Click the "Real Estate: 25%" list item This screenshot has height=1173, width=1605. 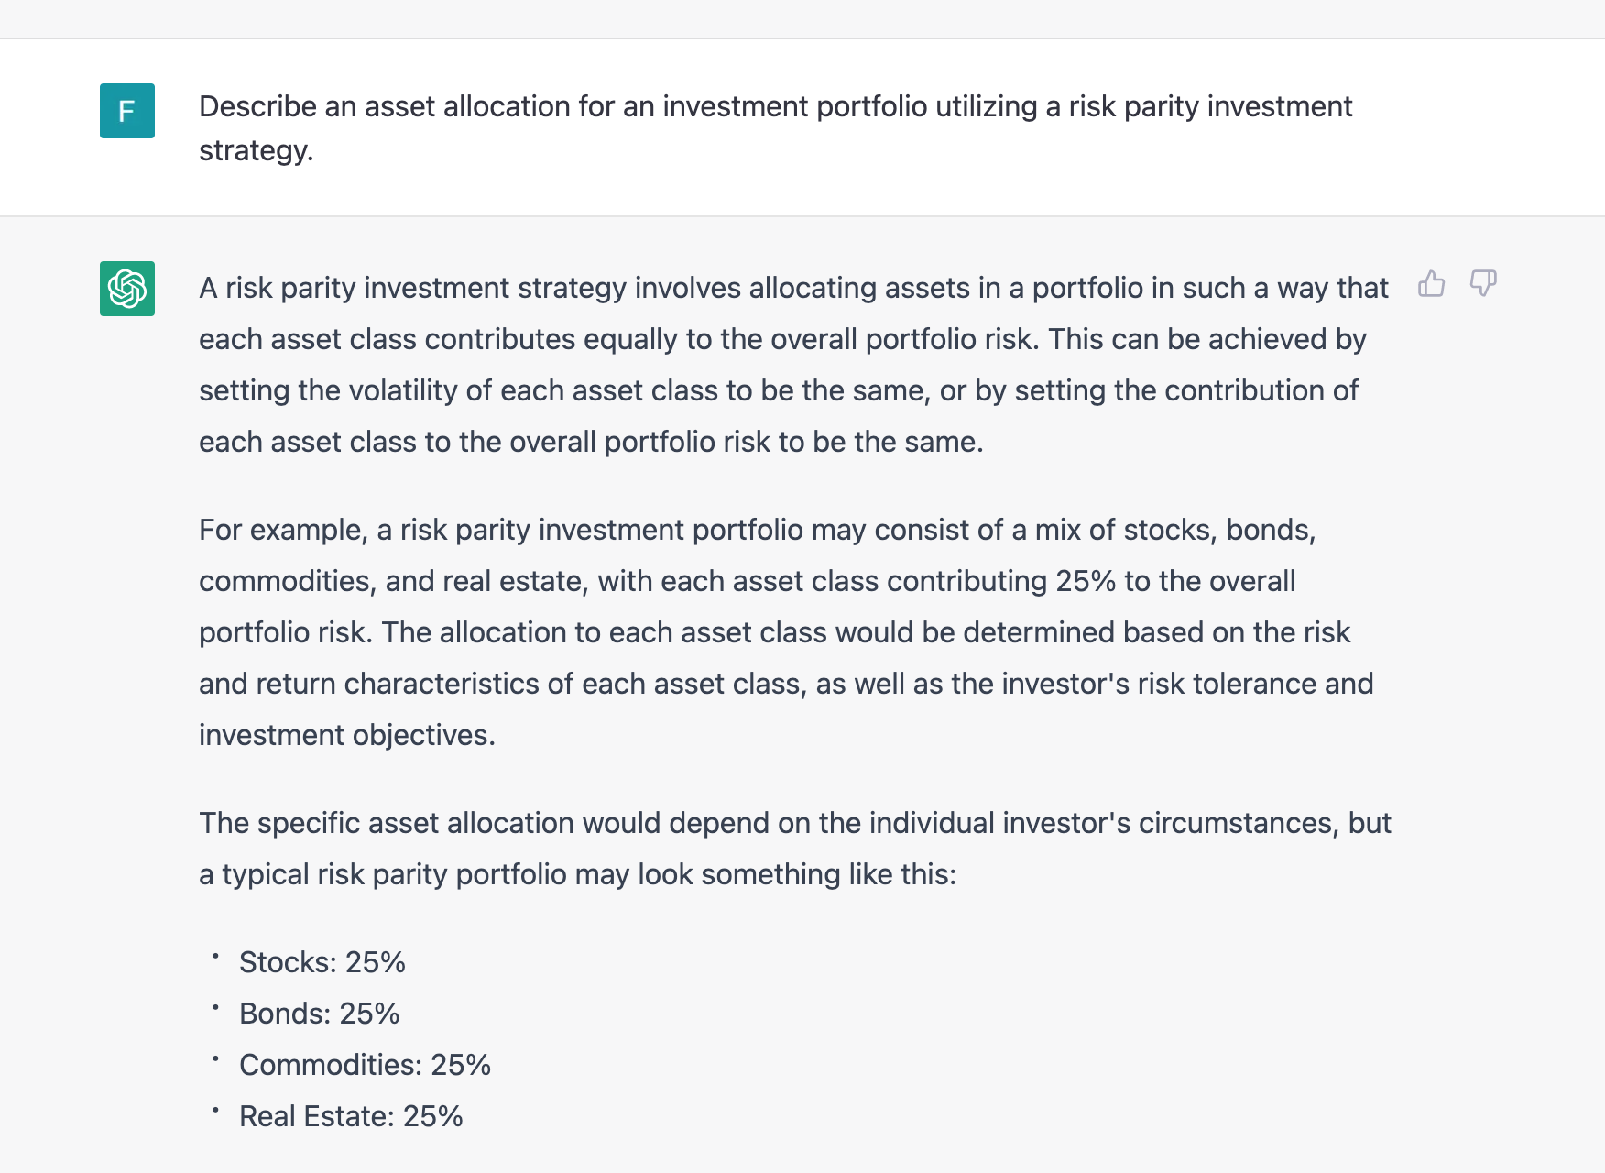pos(351,1116)
